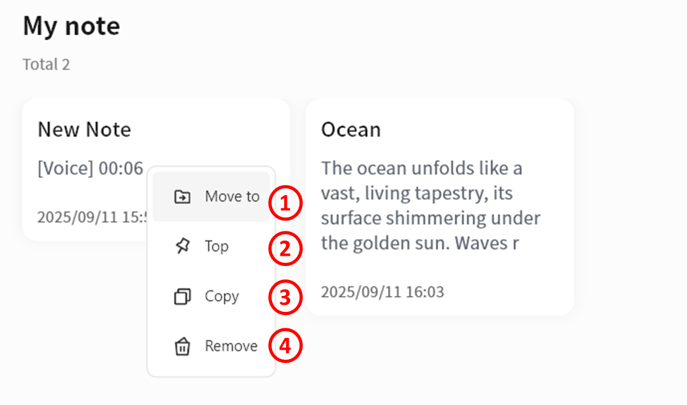Viewport: 687px width, 405px height.
Task: Click the duplicate-pages icon beside Copy
Action: pyautogui.click(x=182, y=297)
